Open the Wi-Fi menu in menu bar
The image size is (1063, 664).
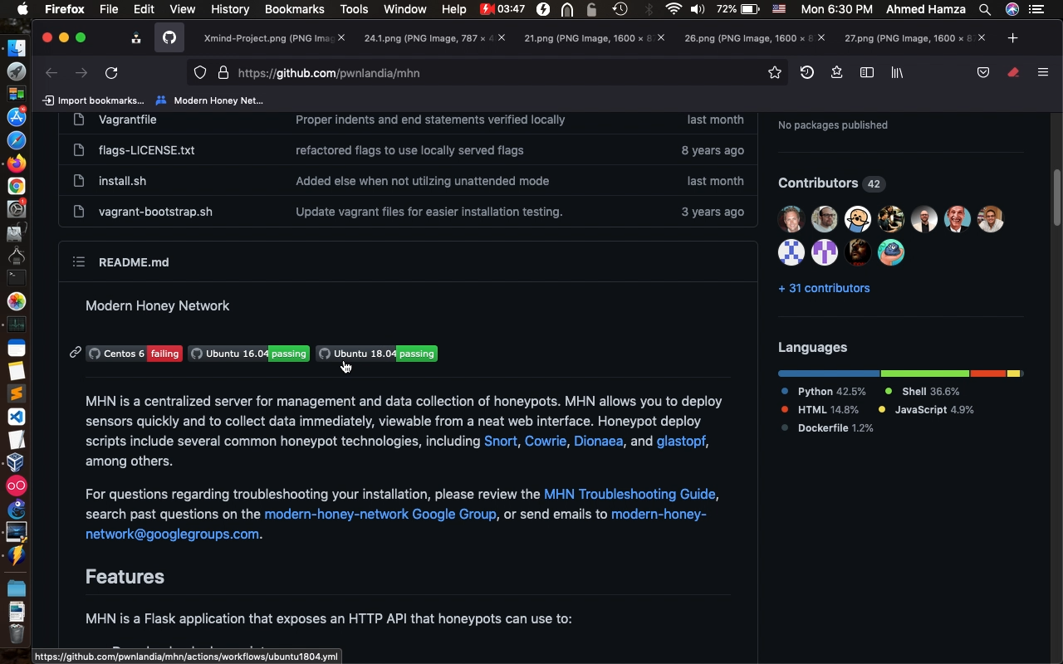674,10
